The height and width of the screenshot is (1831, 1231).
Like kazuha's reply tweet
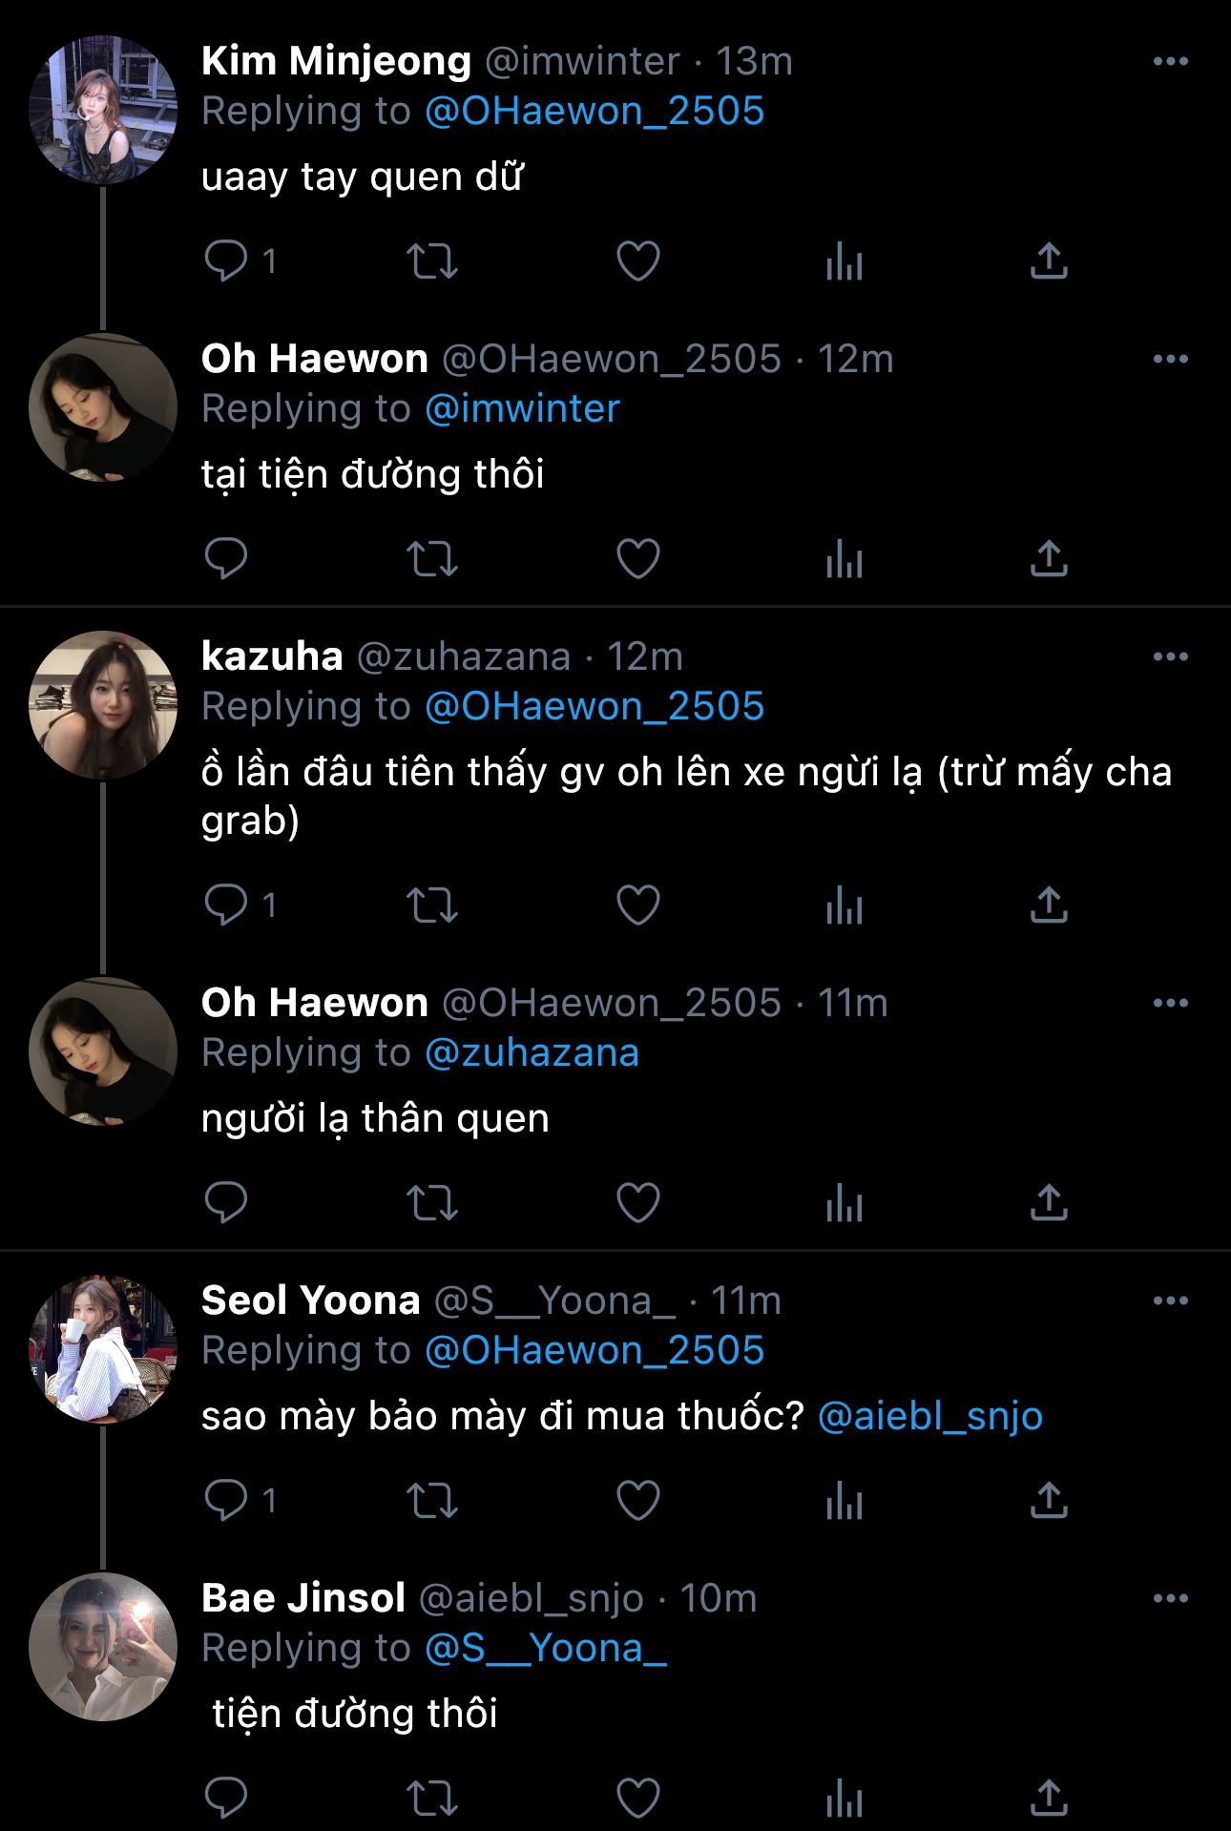tap(637, 905)
